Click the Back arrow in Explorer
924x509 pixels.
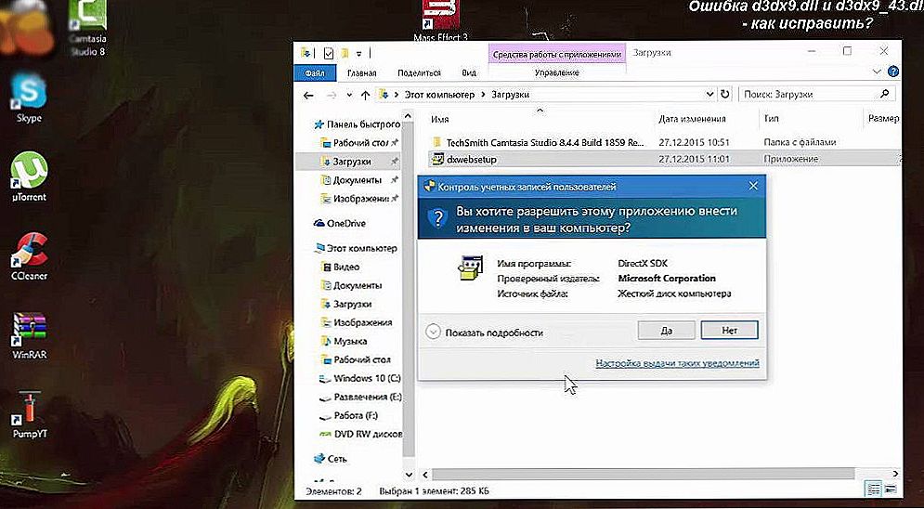coord(308,95)
